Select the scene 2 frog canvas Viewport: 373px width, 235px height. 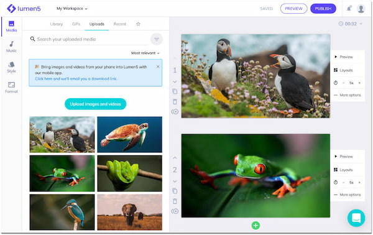[x=256, y=176]
